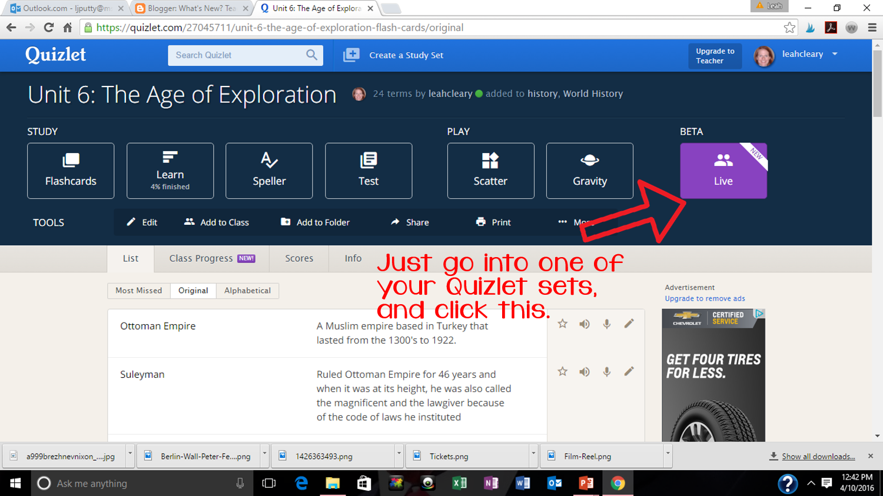Viewport: 883px width, 496px height.
Task: Record voice for Suleyman term
Action: 607,372
